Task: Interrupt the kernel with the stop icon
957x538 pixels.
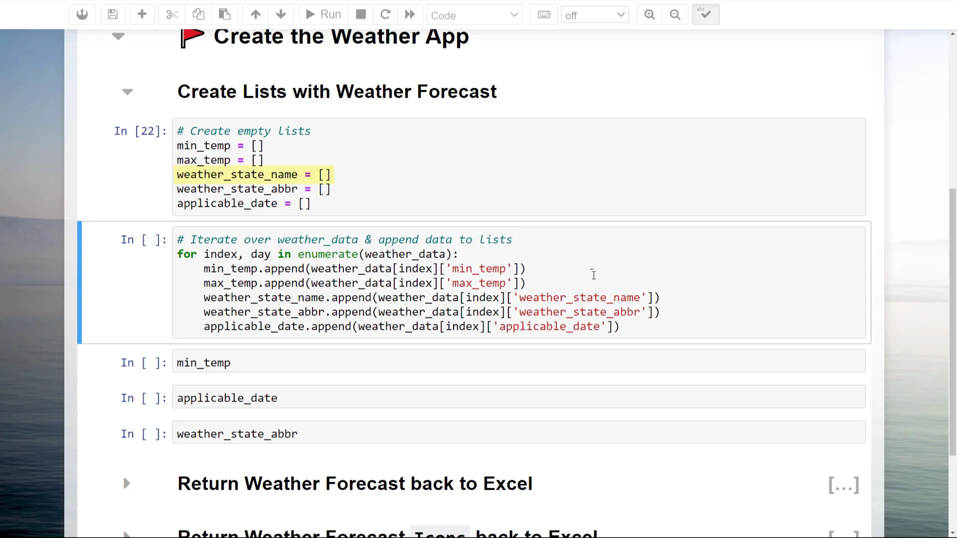Action: 360,14
